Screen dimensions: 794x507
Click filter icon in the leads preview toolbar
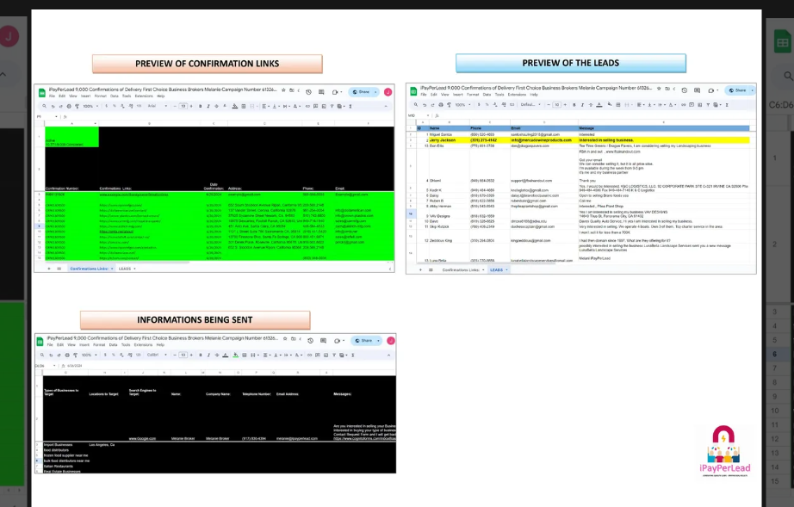[708, 105]
